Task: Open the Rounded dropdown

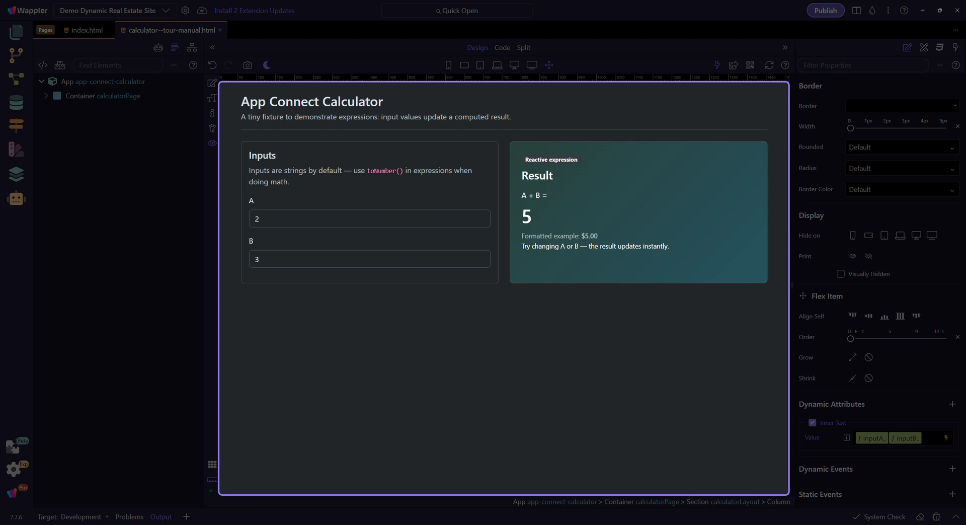Action: [902, 147]
